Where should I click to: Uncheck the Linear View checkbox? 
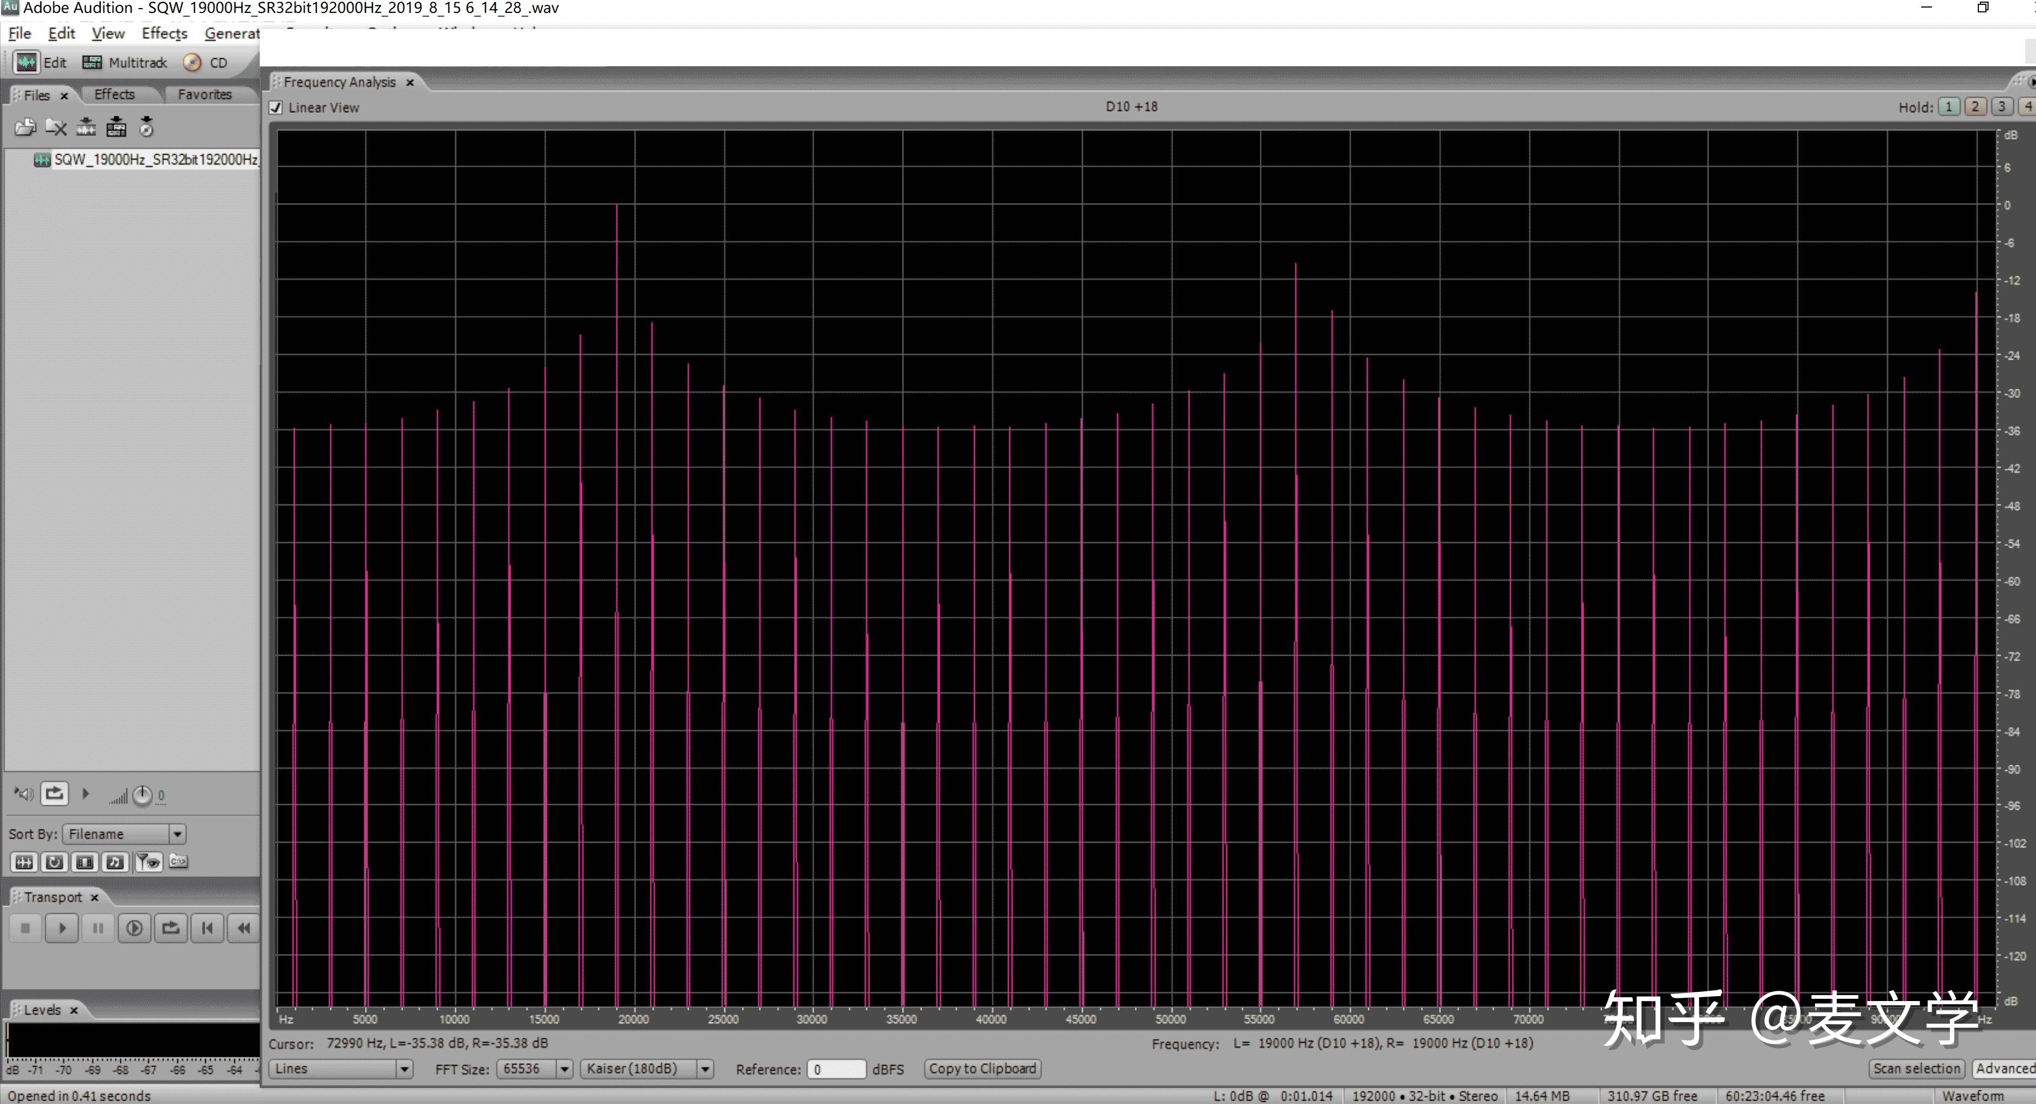pyautogui.click(x=276, y=108)
